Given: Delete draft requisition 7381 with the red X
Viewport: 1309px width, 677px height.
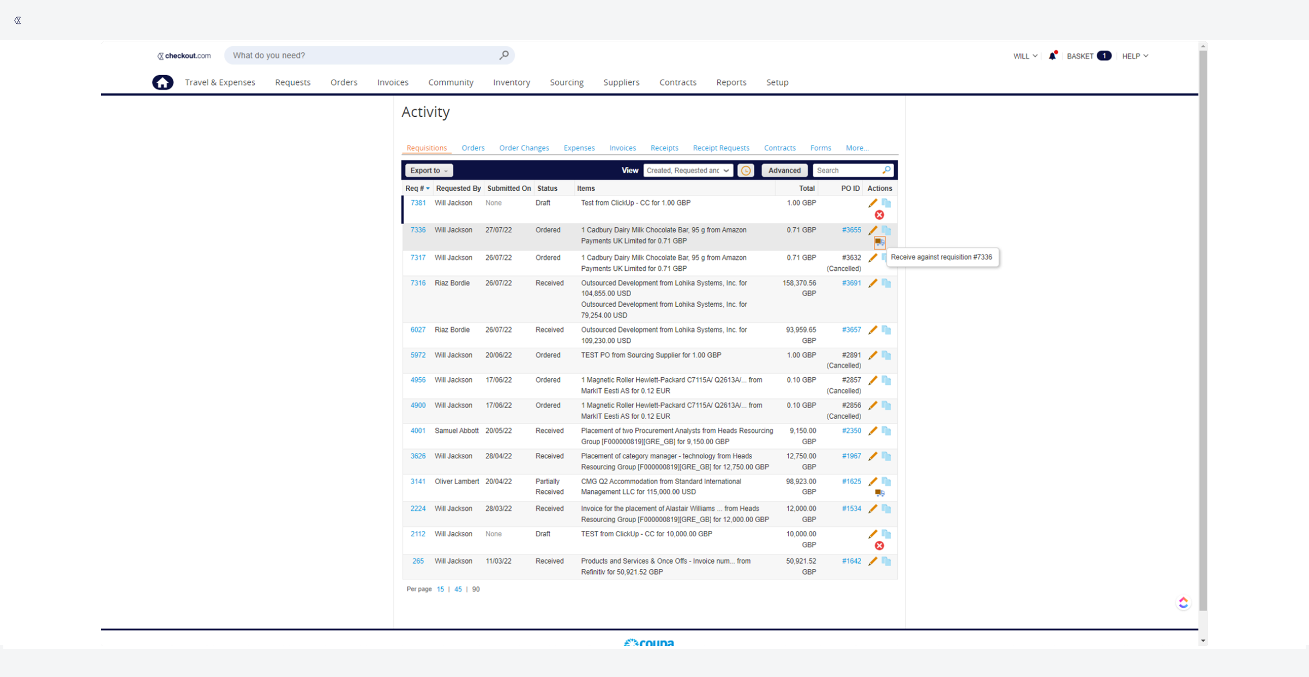Looking at the screenshot, I should point(879,215).
